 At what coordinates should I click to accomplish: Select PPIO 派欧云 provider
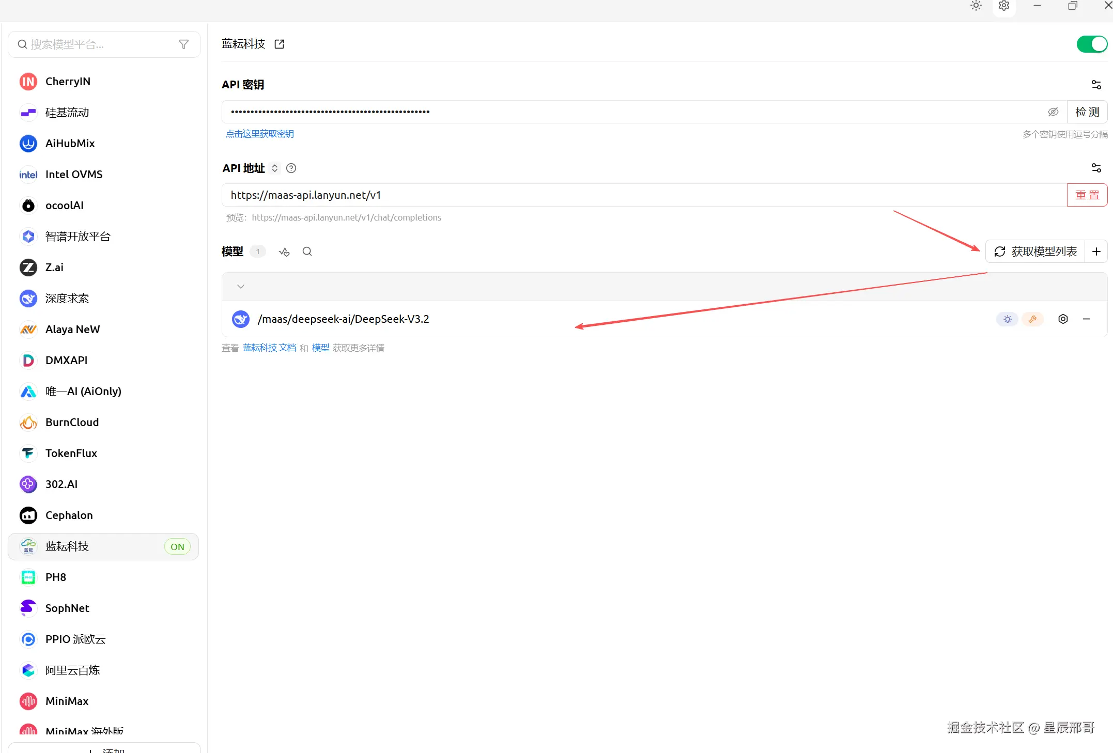point(103,639)
